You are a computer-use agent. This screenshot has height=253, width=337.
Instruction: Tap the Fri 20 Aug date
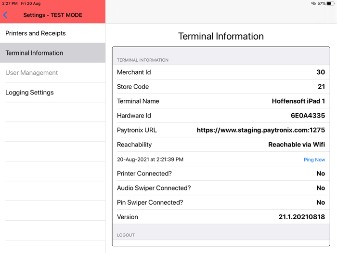[31, 3]
